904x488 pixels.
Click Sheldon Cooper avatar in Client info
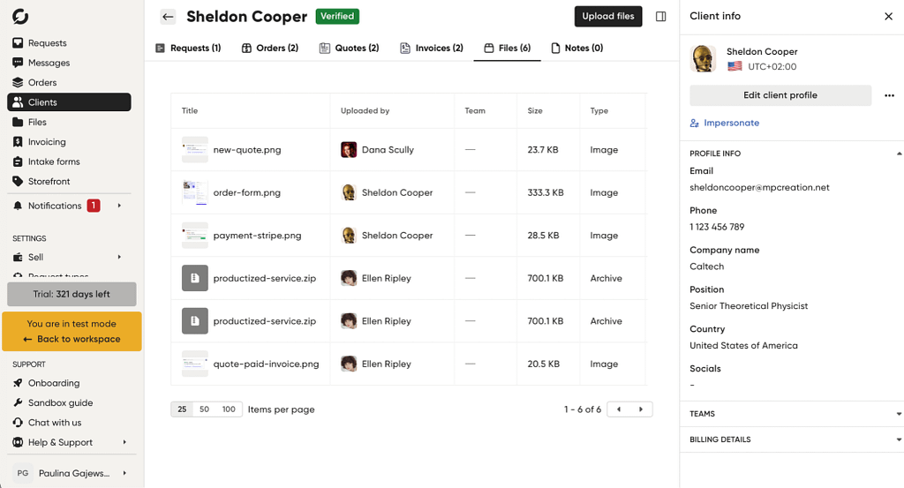click(703, 59)
